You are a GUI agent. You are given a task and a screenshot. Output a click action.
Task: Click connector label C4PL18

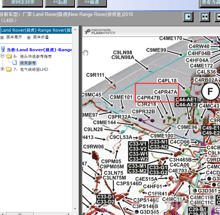pos(167,81)
